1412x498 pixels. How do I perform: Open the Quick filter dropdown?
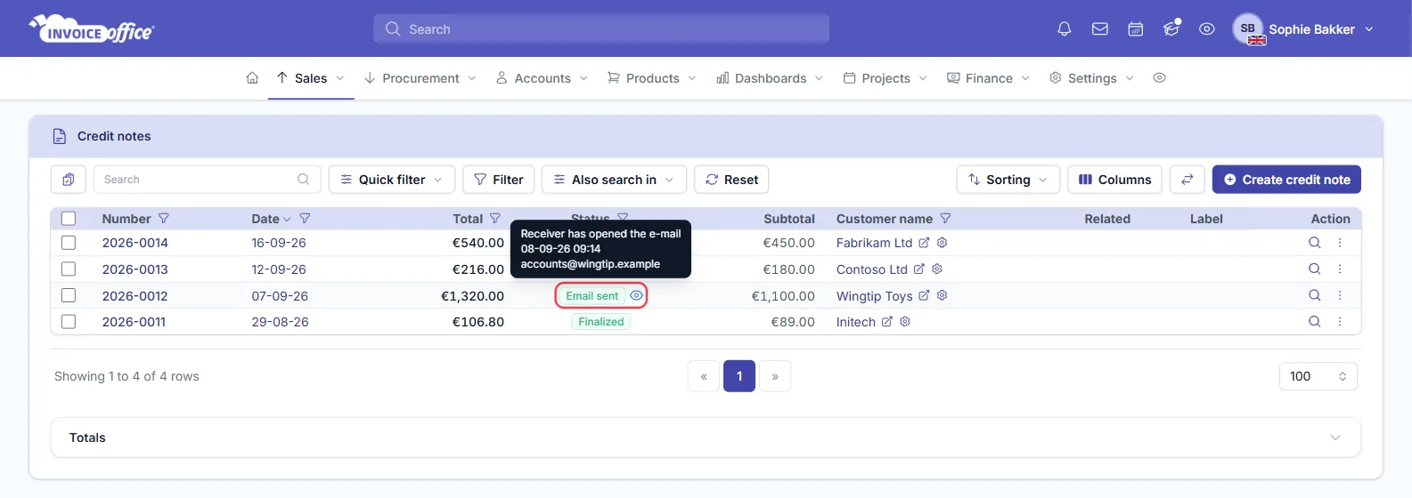pos(392,180)
